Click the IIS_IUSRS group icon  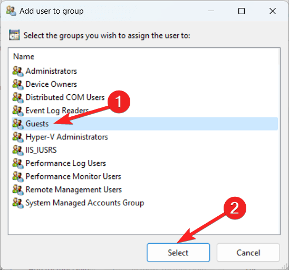point(18,150)
